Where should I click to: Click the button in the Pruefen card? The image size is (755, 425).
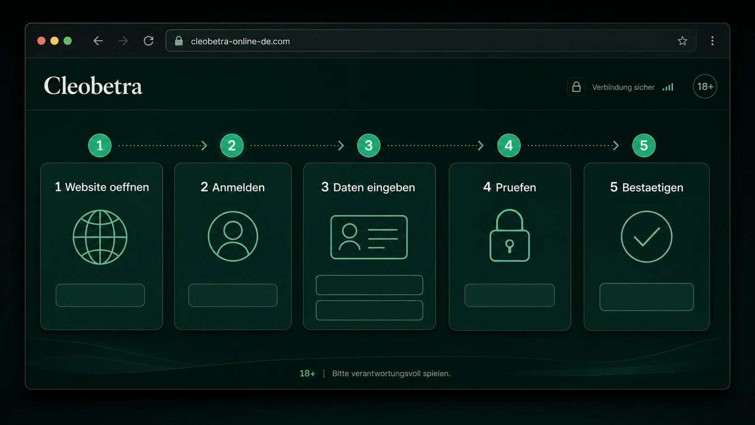[510, 295]
